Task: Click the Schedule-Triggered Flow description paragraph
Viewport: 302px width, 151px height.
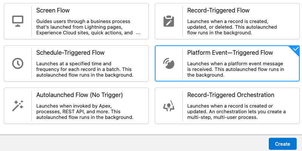Action: coord(85,69)
